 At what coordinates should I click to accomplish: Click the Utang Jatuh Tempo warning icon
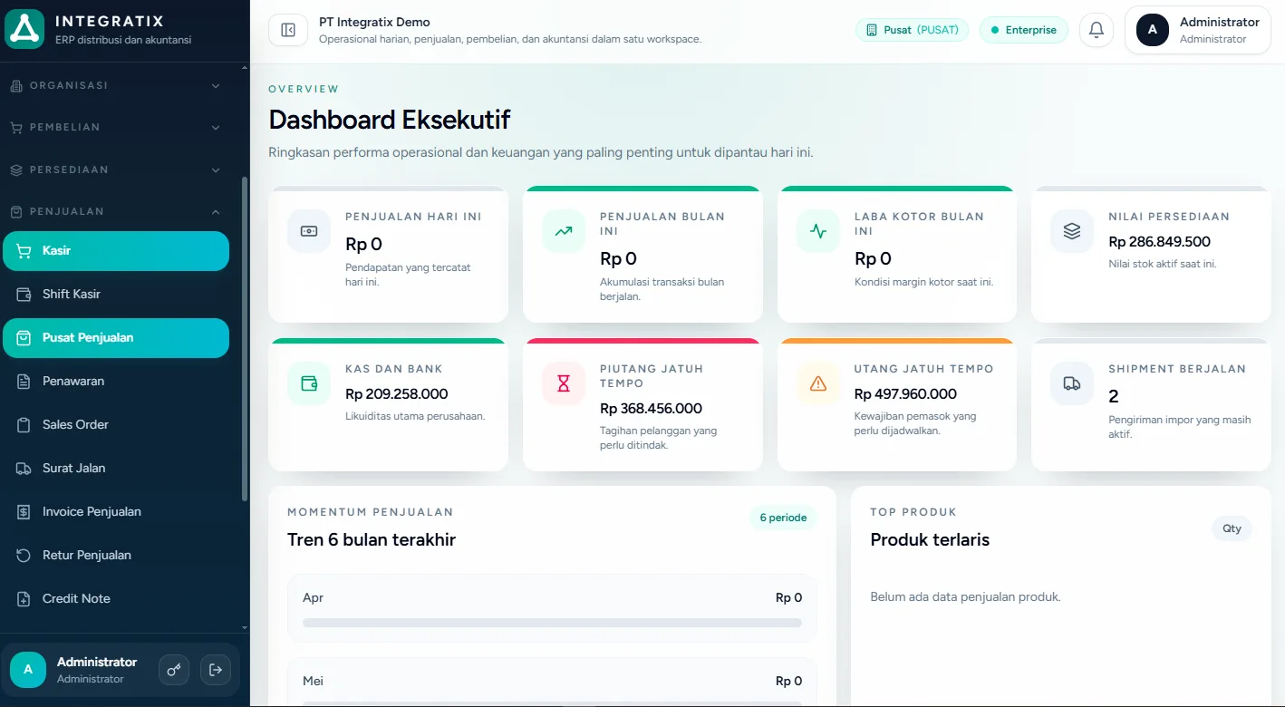pos(818,383)
